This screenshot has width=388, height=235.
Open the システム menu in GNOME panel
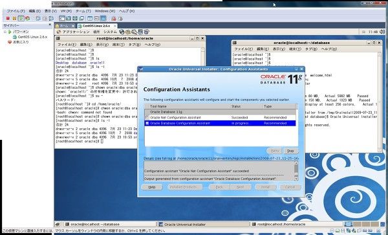[x=110, y=32]
